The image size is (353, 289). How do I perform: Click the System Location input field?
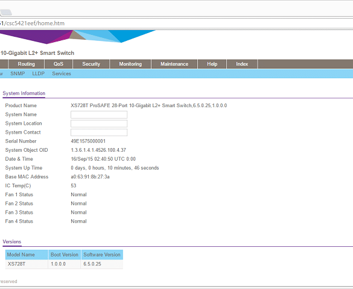pyautogui.click(x=99, y=123)
